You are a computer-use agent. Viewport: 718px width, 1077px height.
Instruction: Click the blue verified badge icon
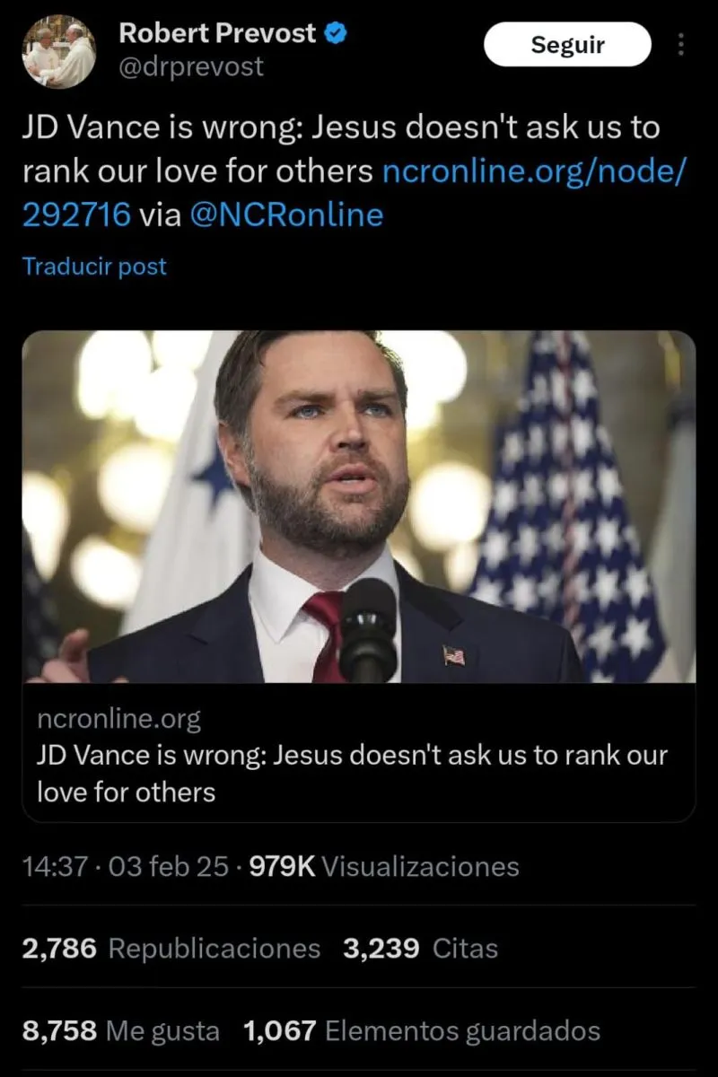337,34
